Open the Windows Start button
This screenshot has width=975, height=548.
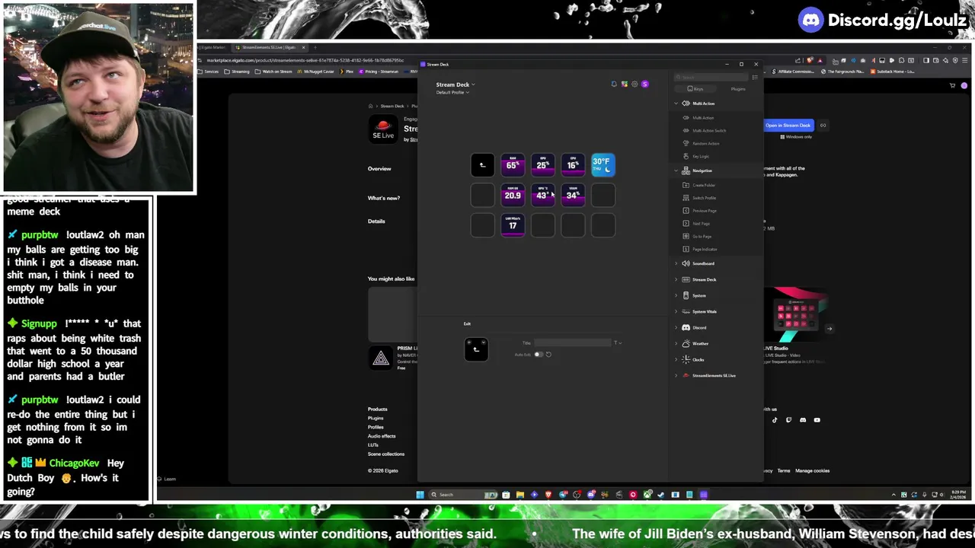[x=420, y=495]
